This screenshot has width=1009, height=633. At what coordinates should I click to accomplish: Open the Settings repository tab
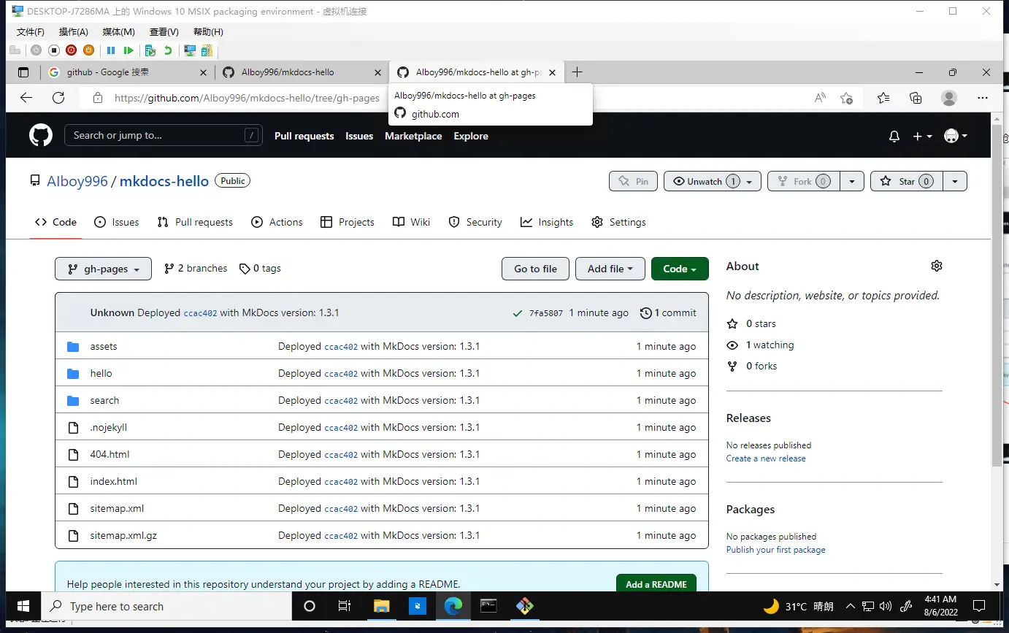pos(618,222)
